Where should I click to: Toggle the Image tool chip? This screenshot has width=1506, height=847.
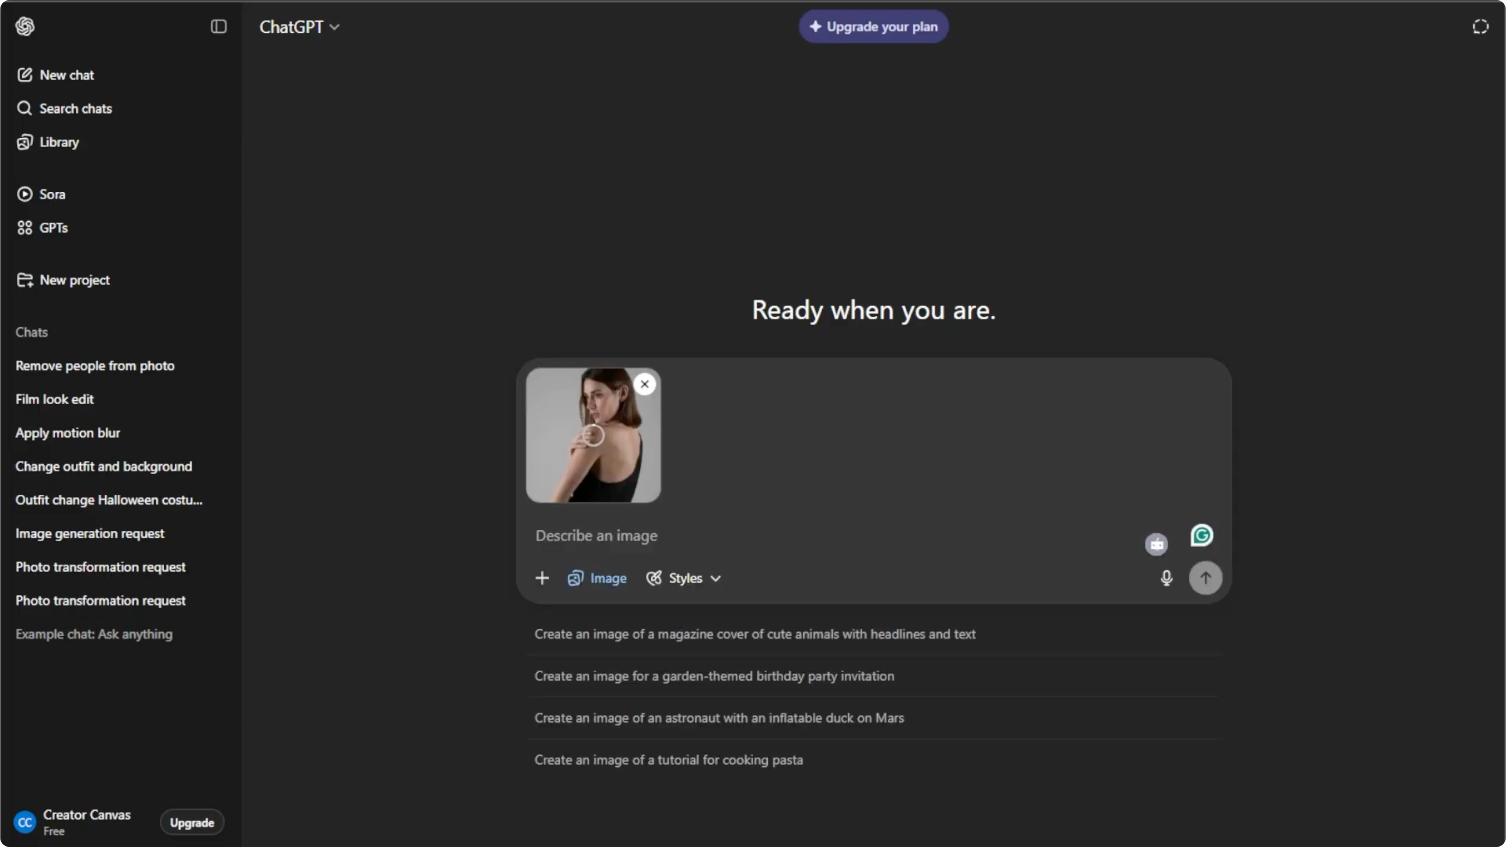coord(597,578)
